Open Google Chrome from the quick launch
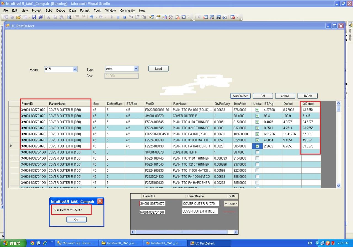Image resolution: width=353 pixels, height=247 pixels. point(32,243)
